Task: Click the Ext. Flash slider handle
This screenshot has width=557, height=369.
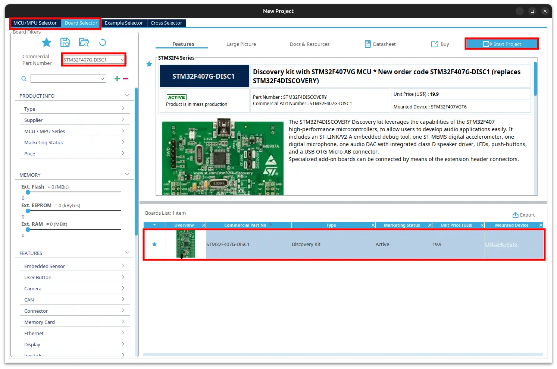Action: 28,192
